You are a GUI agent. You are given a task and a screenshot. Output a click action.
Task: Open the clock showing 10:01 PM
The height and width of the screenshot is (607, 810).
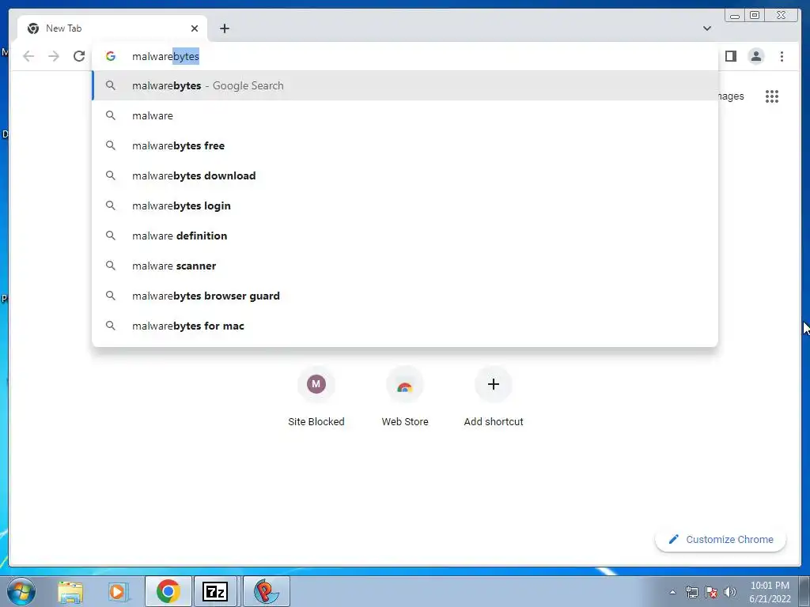click(770, 592)
